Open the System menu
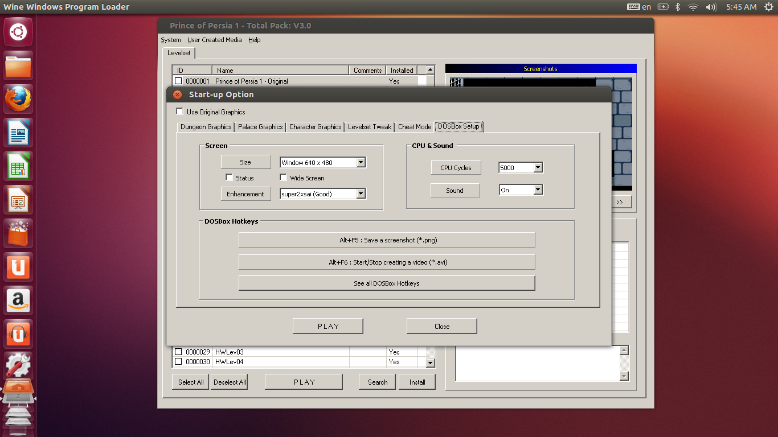 [x=171, y=40]
